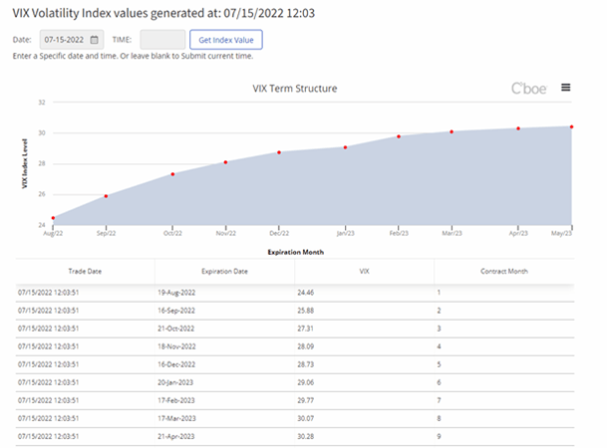This screenshot has height=448, width=611.
Task: Click the VIX value 24.46
Action: [x=305, y=293]
